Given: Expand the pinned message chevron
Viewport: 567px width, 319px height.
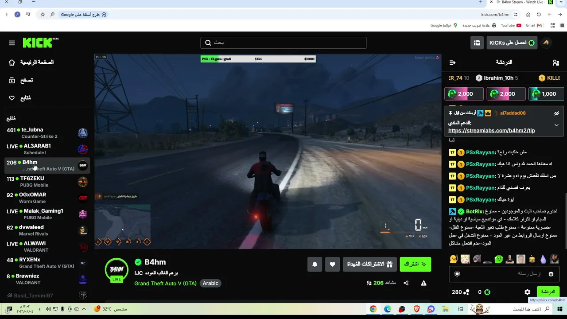Looking at the screenshot, I should [556, 125].
